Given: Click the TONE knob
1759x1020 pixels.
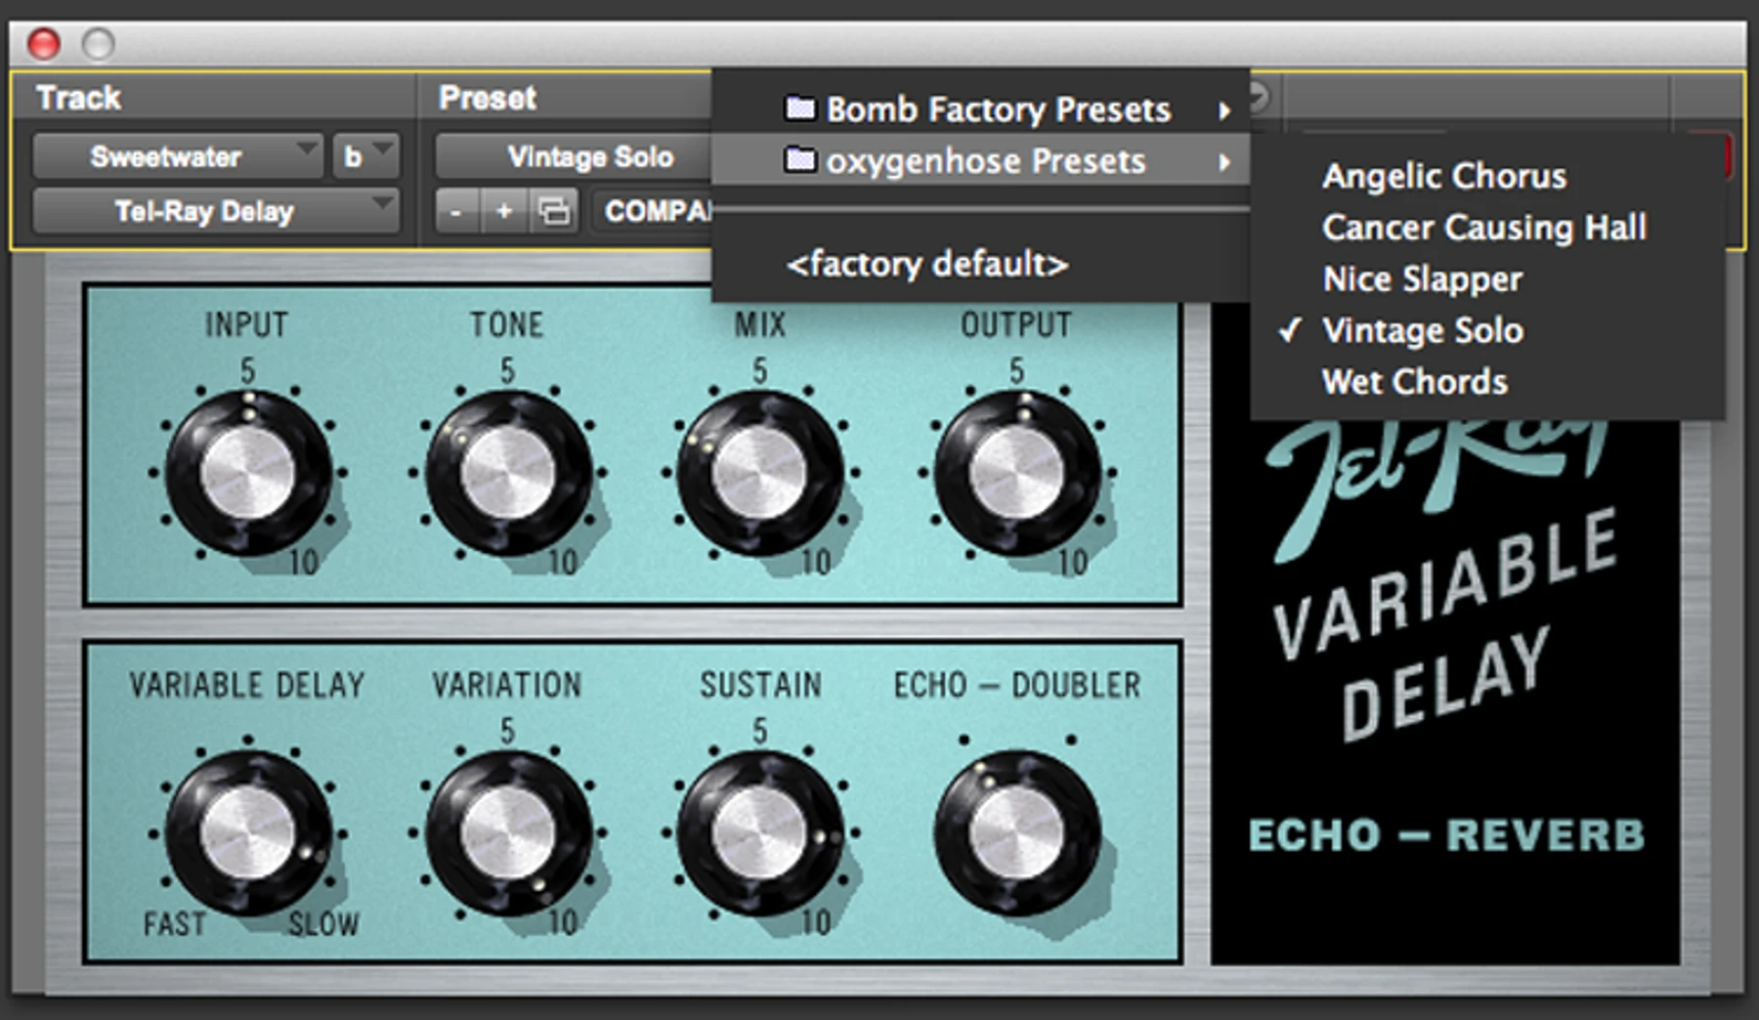Looking at the screenshot, I should coord(508,473).
